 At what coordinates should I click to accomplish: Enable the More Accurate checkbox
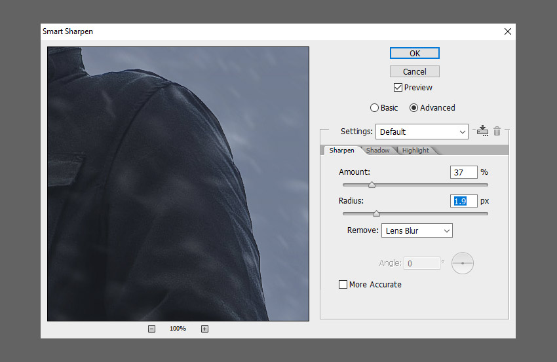(343, 284)
